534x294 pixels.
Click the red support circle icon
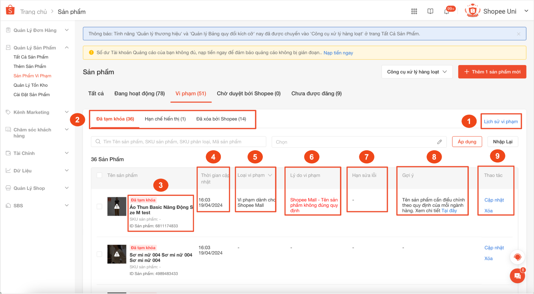pyautogui.click(x=517, y=257)
